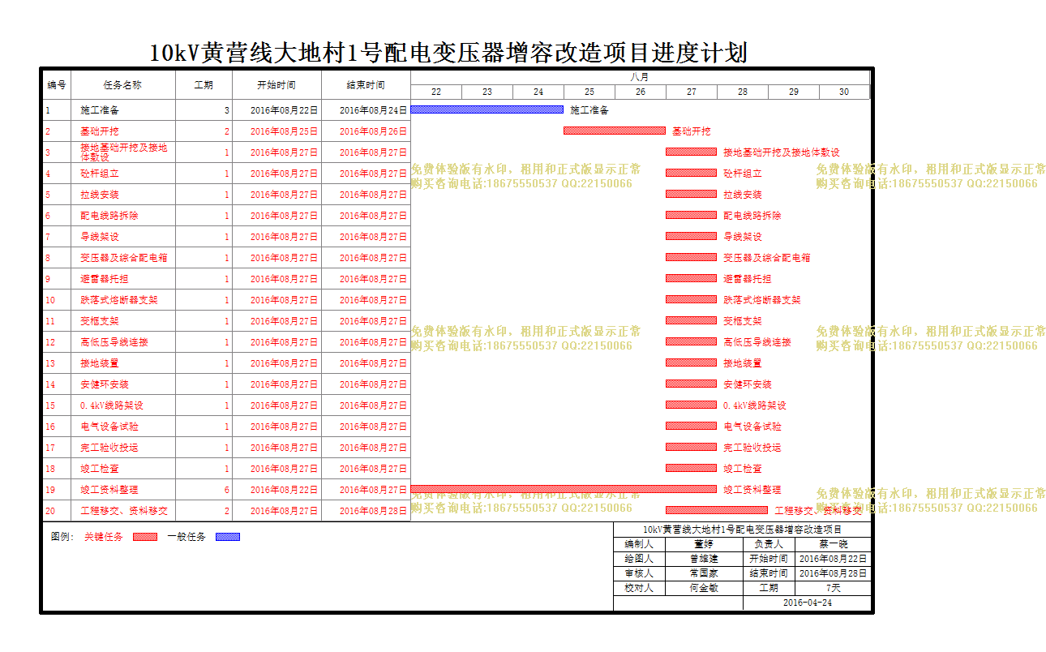Click the duration value 6 for 竣工资料整理

(x=227, y=490)
